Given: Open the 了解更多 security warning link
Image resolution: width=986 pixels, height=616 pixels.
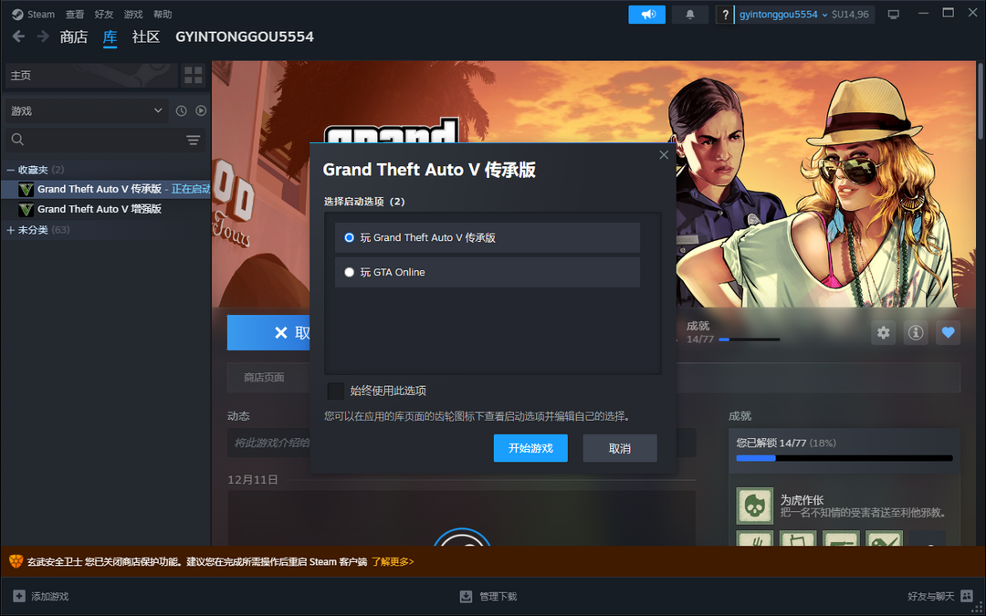Looking at the screenshot, I should 392,563.
